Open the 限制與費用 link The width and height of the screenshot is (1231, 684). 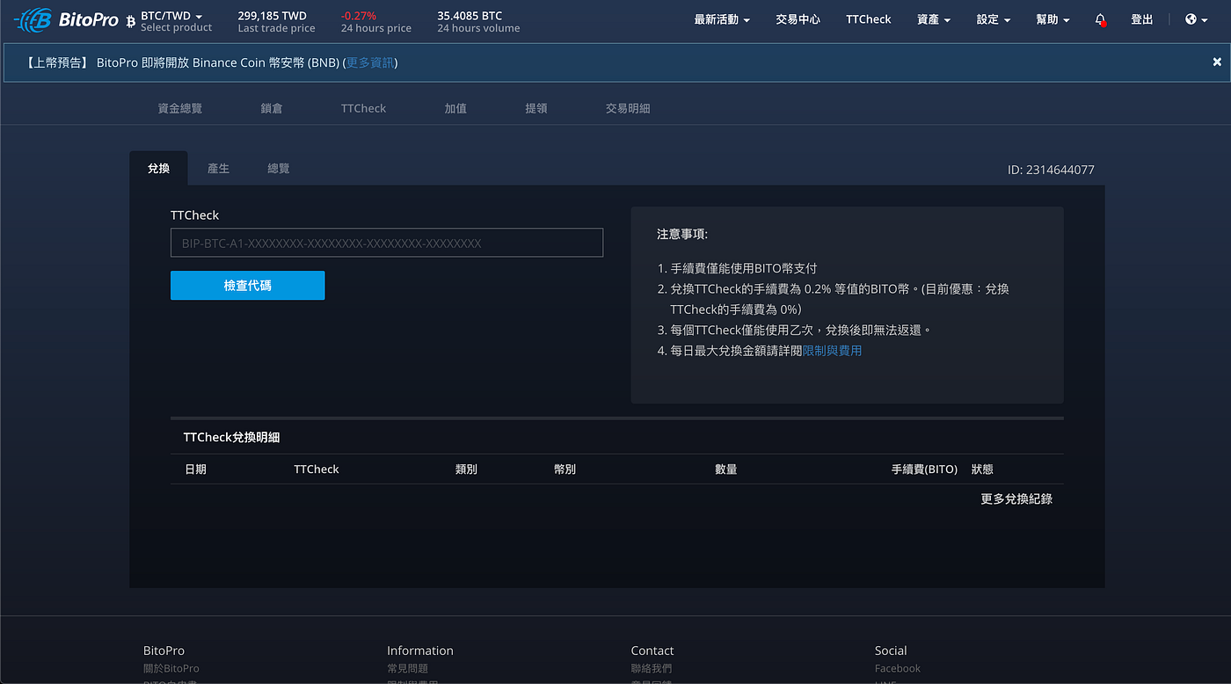tap(833, 350)
